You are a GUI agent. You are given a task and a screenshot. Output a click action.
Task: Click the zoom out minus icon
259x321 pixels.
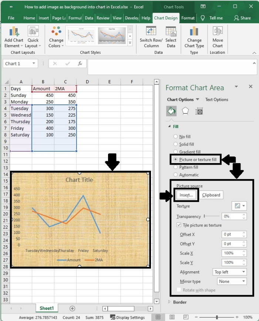(x=196, y=317)
